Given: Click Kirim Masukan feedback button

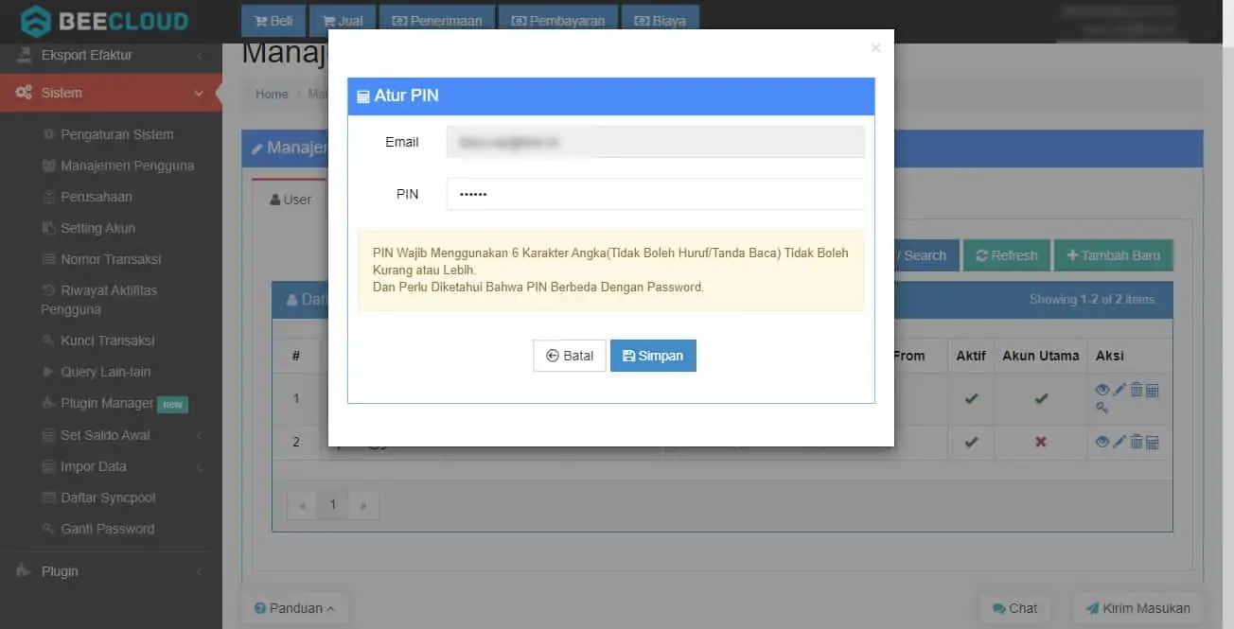Looking at the screenshot, I should [1137, 608].
